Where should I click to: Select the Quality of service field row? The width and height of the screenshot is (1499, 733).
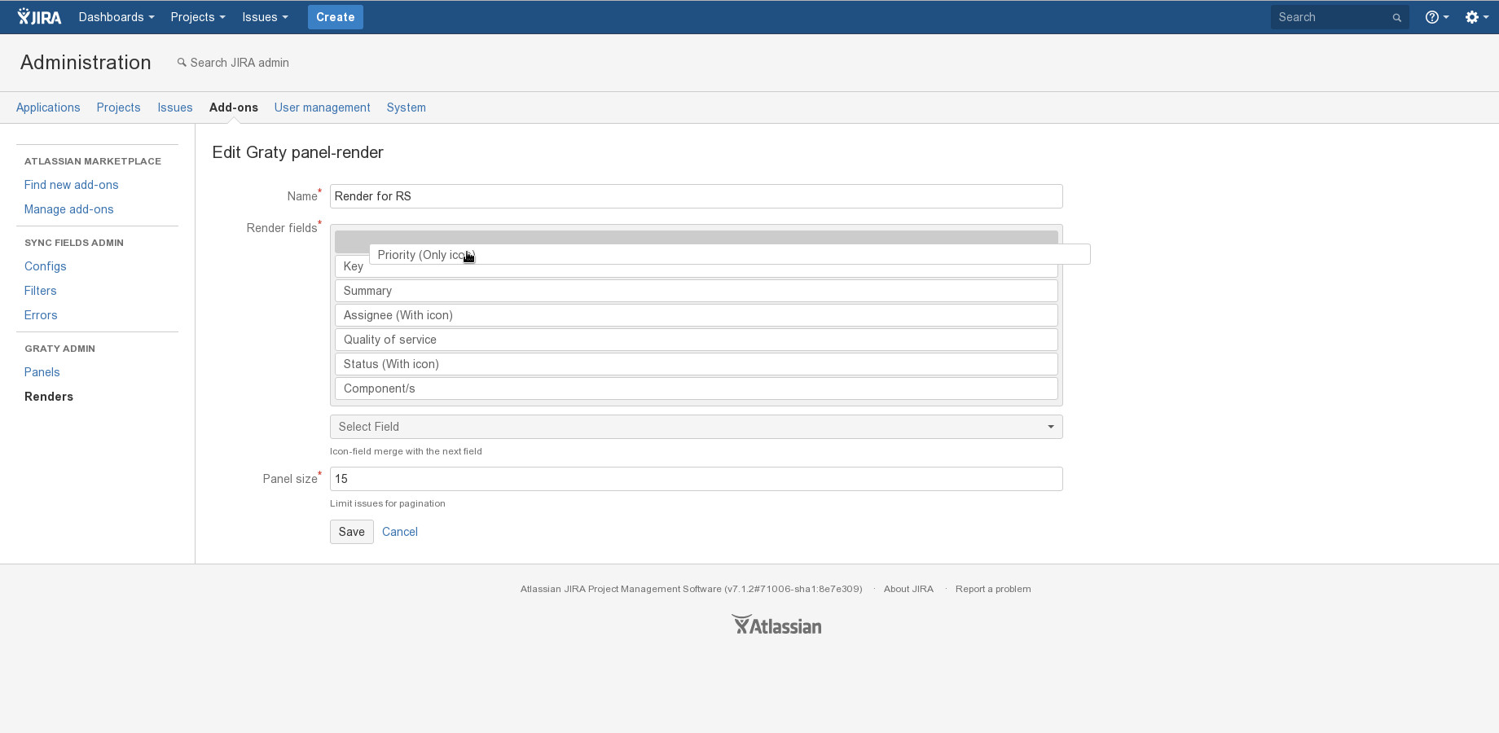(696, 340)
